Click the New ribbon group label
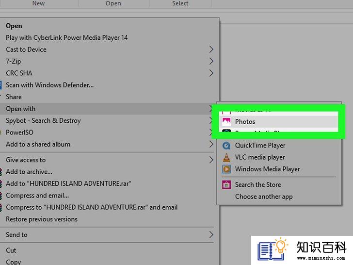The width and height of the screenshot is (353, 265). coord(38,3)
